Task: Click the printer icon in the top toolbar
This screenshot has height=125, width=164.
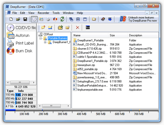Action: [x=48, y=19]
